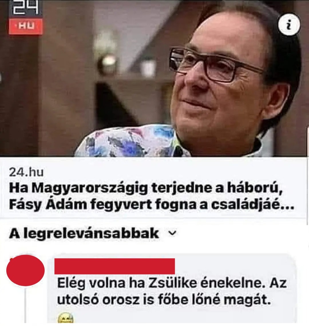Select comment line "utolsó orosz is főbe lőné magát"

pos(164,300)
